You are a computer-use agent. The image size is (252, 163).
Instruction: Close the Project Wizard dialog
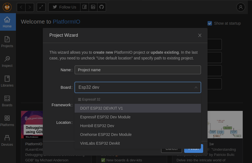click(x=200, y=35)
